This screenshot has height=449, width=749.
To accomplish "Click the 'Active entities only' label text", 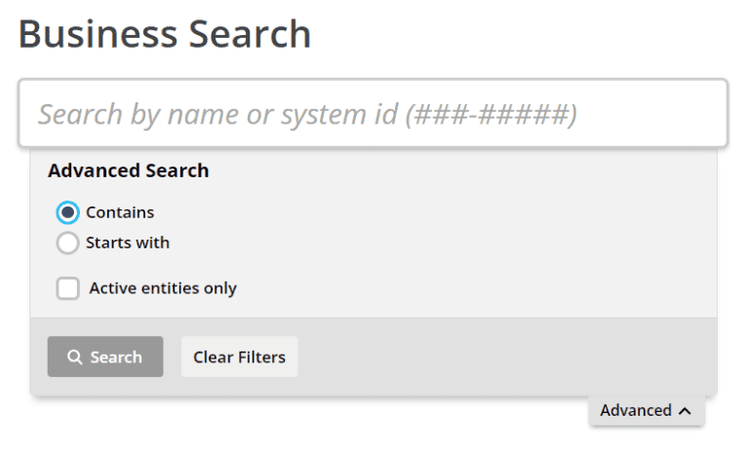I will point(163,288).
